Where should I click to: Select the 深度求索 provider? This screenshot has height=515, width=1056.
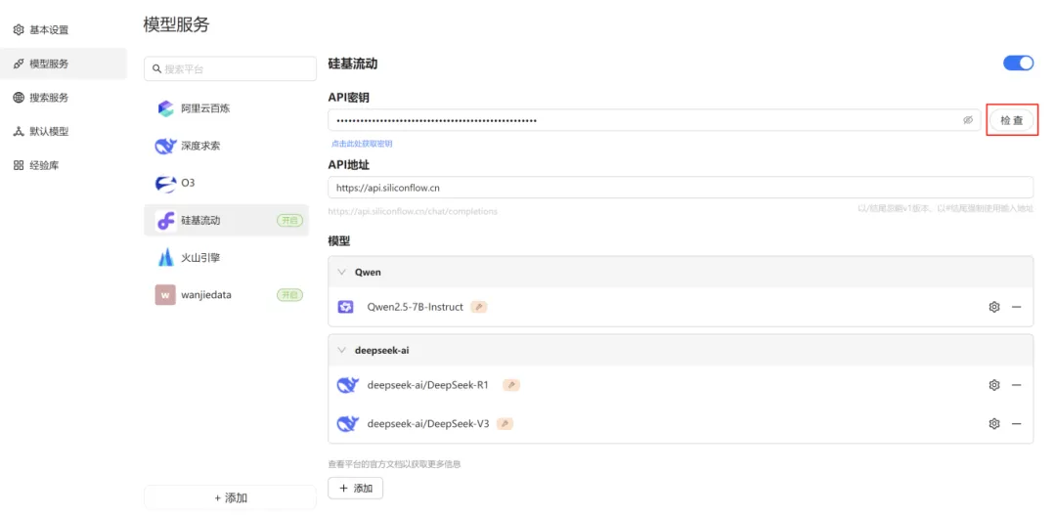tap(226, 146)
